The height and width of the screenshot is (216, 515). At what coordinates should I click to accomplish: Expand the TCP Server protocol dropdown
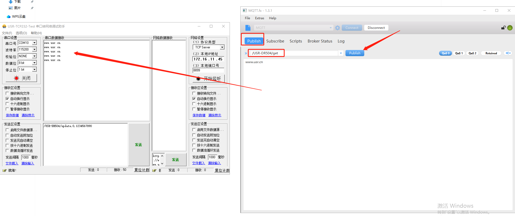click(x=222, y=47)
